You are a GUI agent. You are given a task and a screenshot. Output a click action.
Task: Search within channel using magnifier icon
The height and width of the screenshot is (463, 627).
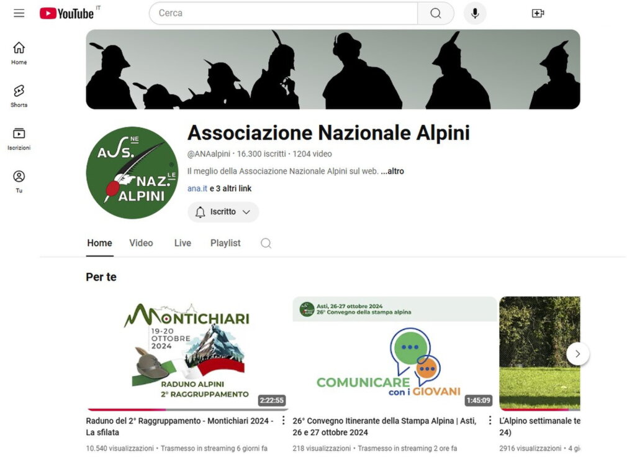tap(266, 243)
